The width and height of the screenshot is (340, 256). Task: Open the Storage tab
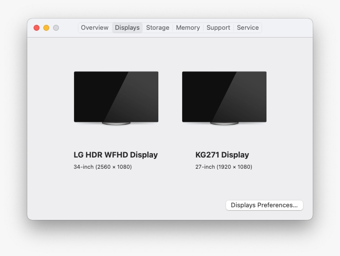pyautogui.click(x=158, y=28)
